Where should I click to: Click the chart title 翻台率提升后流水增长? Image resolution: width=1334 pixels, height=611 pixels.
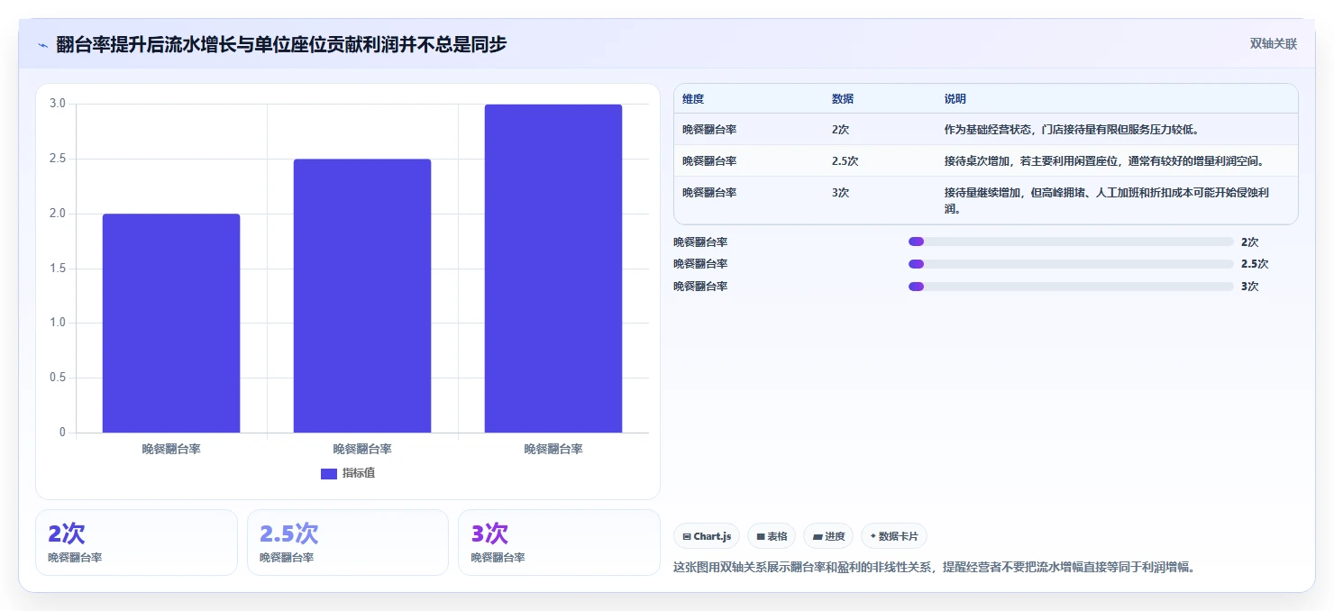click(x=281, y=44)
